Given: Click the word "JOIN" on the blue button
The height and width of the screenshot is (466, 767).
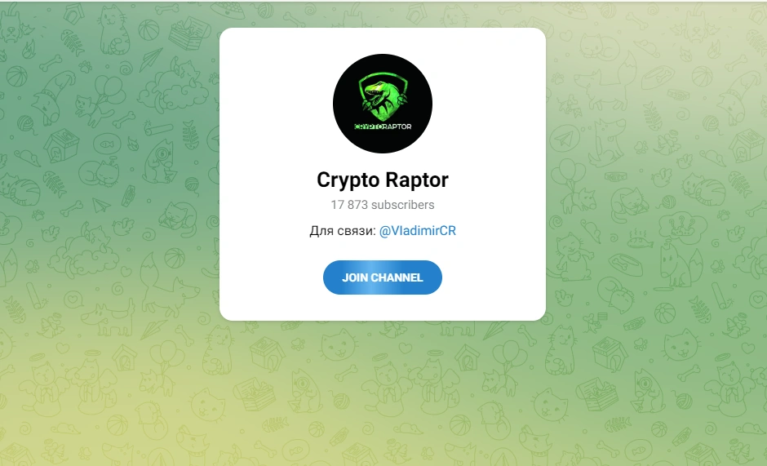Looking at the screenshot, I should 354,277.
